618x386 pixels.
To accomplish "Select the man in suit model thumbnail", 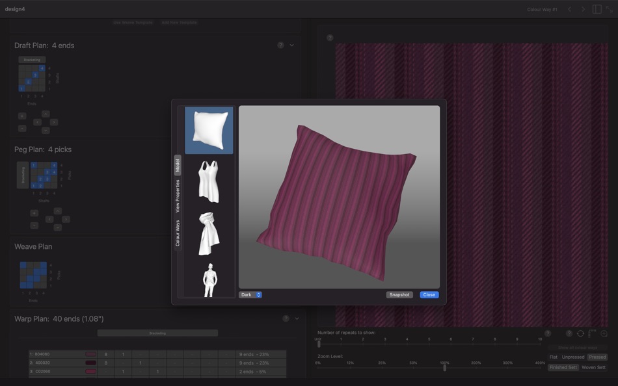I will click(209, 279).
